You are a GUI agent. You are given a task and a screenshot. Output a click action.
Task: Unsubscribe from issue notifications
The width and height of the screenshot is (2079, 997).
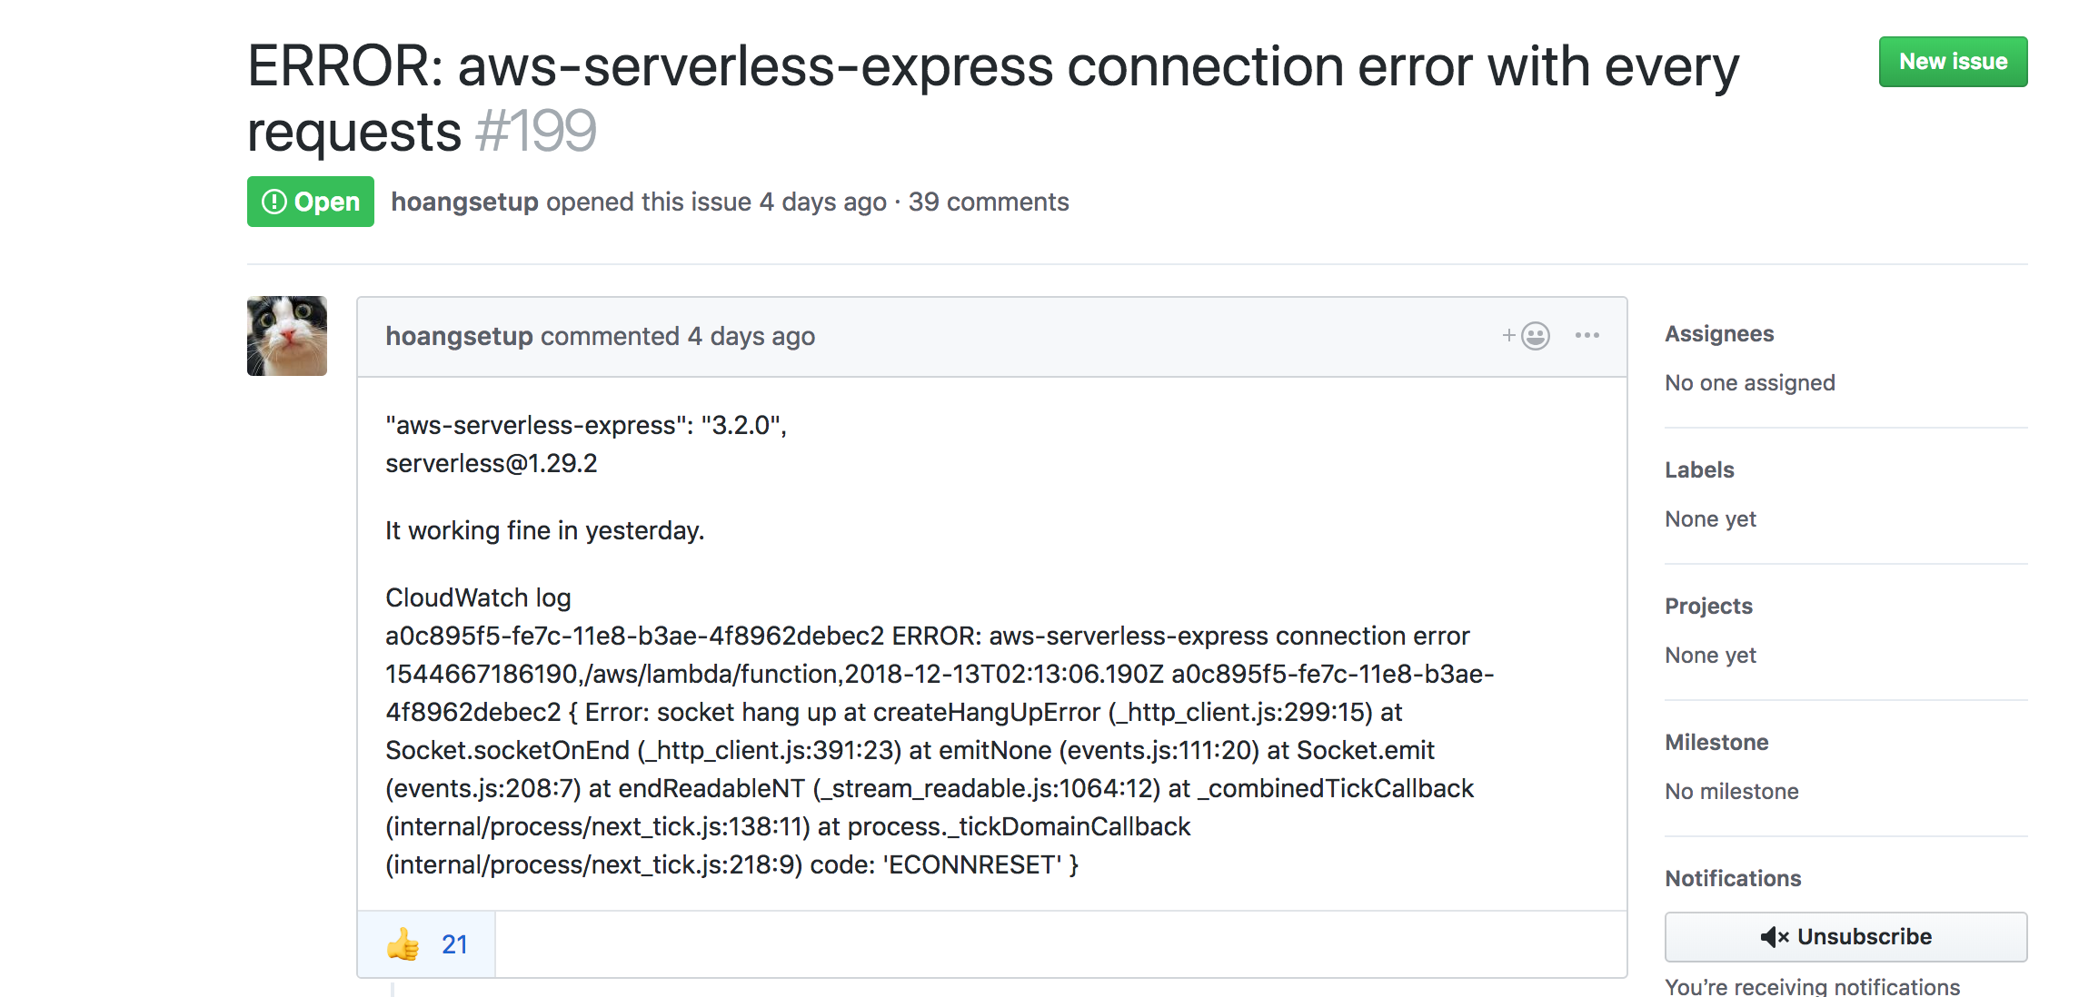1845,937
